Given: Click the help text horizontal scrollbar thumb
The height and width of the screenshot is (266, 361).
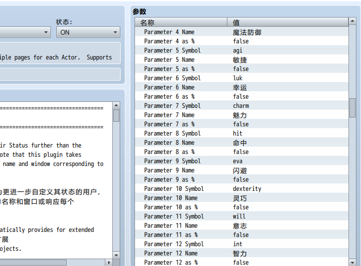Looking at the screenshot, I should click(x=33, y=262).
